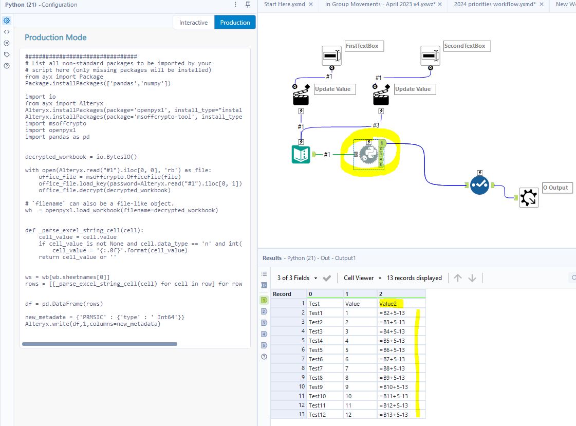
Task: Switch to Production mode
Action: pyautogui.click(x=235, y=23)
